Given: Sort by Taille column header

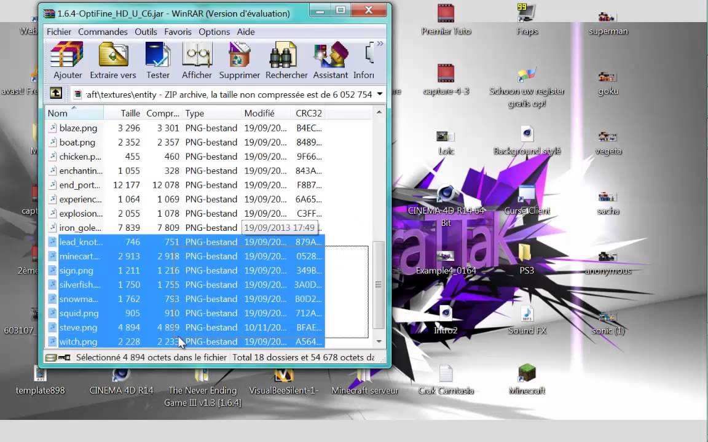Looking at the screenshot, I should tap(124, 113).
